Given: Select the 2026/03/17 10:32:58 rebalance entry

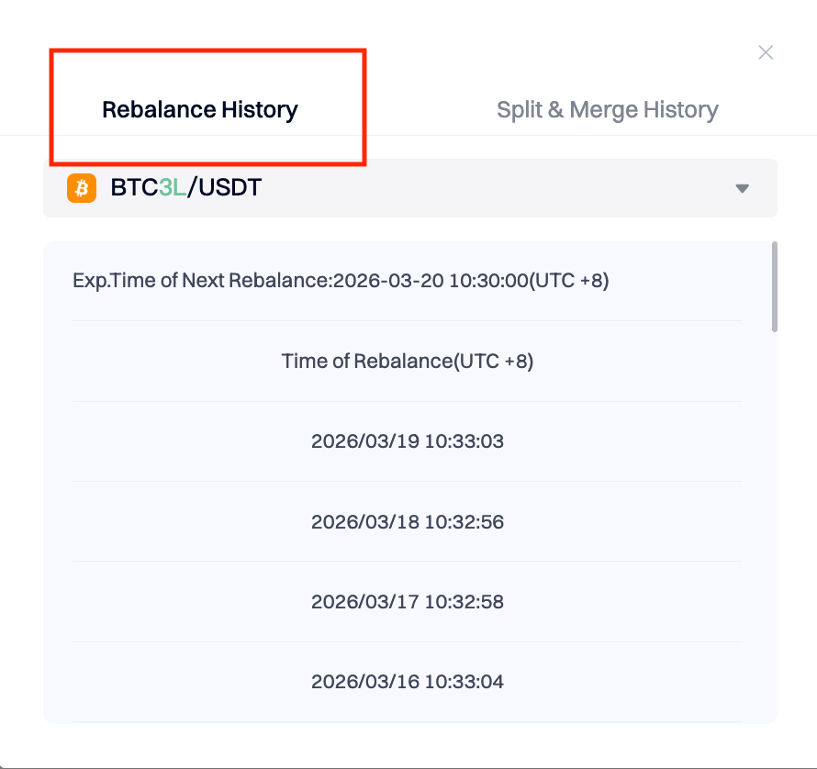Looking at the screenshot, I should pyautogui.click(x=408, y=602).
